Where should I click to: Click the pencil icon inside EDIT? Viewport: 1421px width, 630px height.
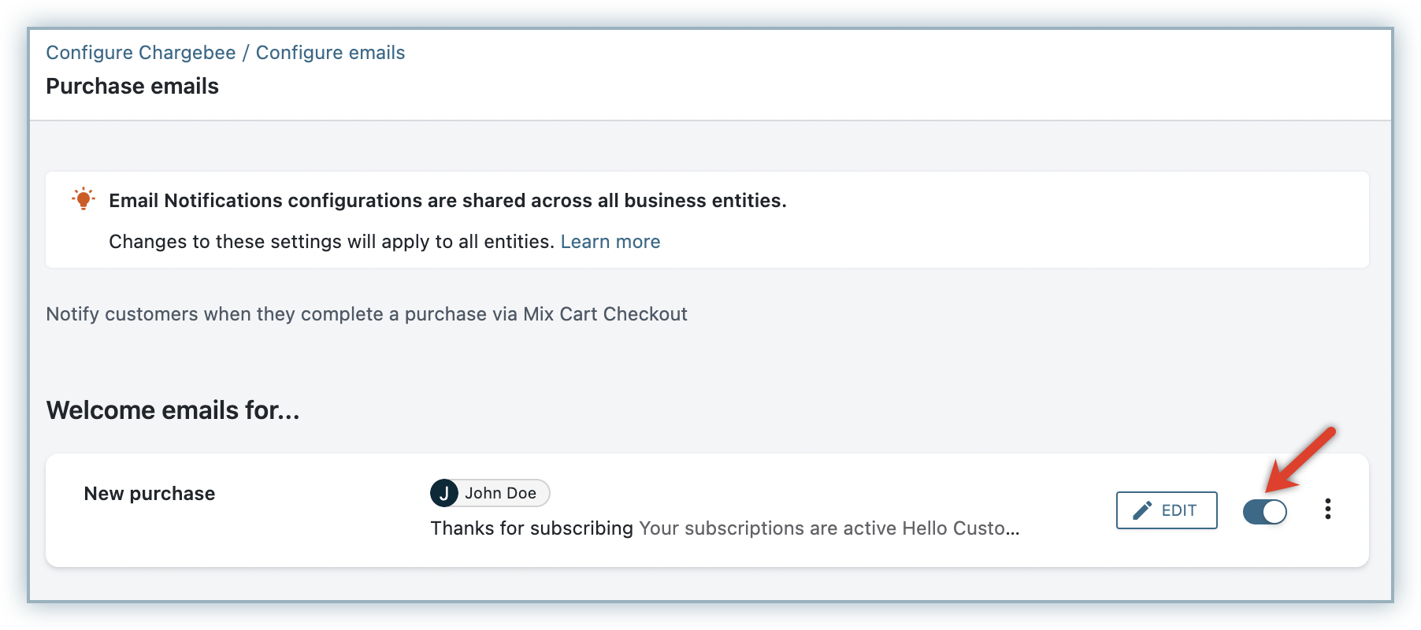[1142, 510]
